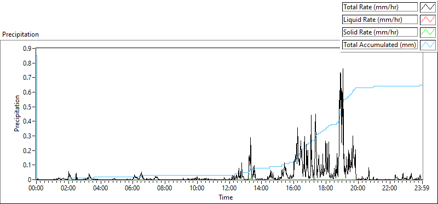Click the vertical Precipitation axis label
Image resolution: width=438 pixels, height=204 pixels.
(x=17, y=113)
